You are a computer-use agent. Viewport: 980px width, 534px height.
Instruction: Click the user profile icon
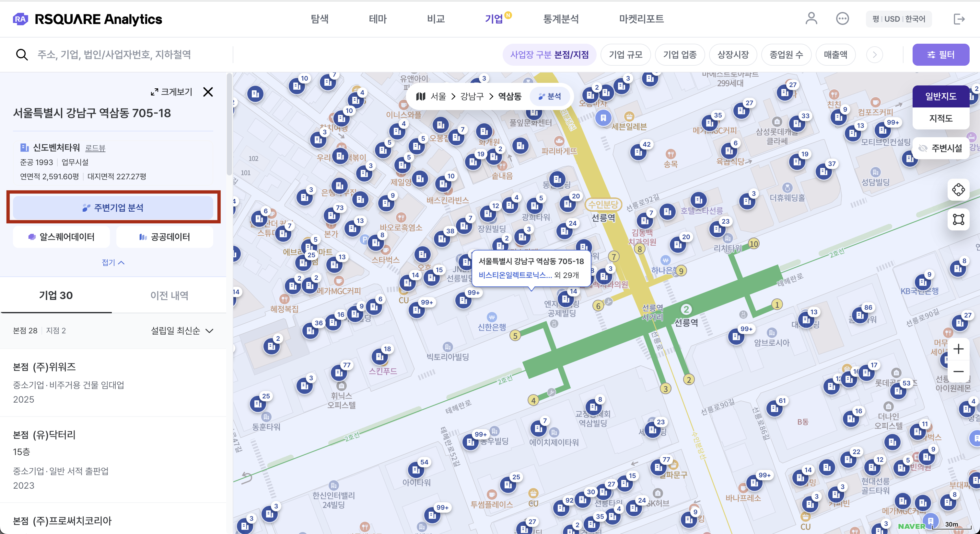coord(811,19)
